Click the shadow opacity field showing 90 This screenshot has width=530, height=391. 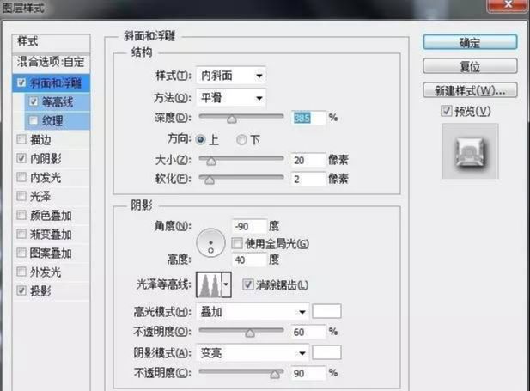pyautogui.click(x=308, y=373)
